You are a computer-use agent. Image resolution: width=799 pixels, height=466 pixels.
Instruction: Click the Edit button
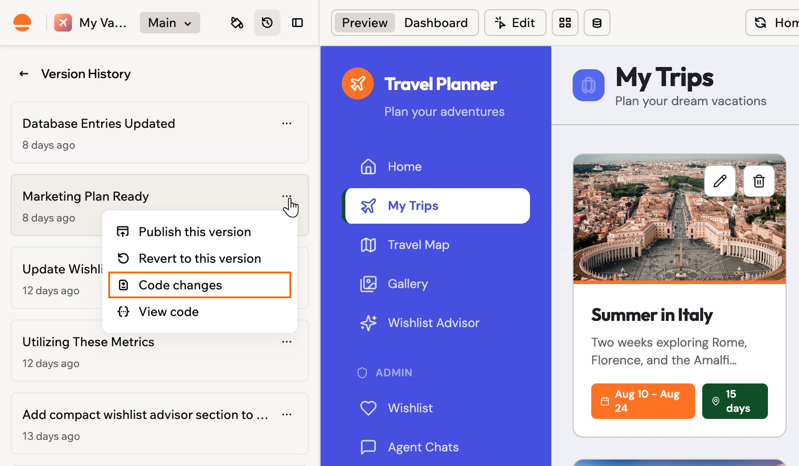pyautogui.click(x=515, y=23)
